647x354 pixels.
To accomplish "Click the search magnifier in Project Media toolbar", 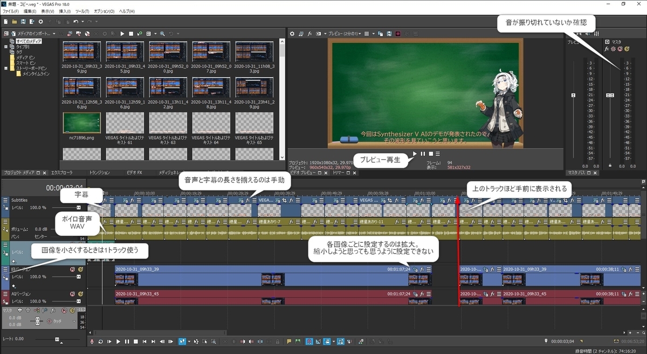I will point(162,33).
